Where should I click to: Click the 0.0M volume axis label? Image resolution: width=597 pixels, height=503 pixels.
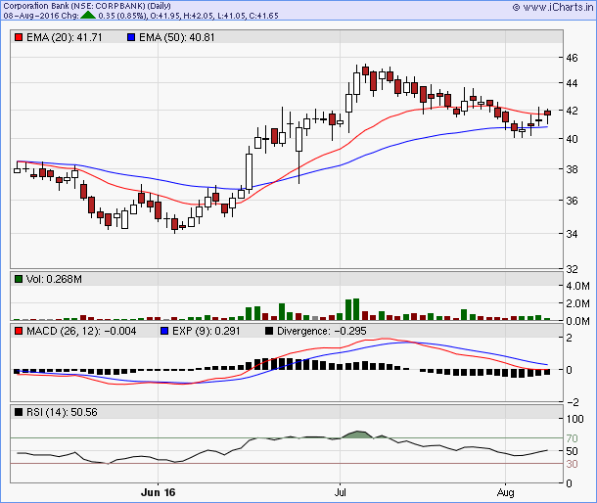pyautogui.click(x=577, y=321)
